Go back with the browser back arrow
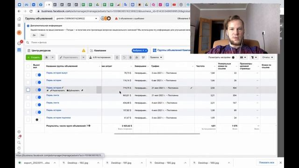 coord(19,11)
